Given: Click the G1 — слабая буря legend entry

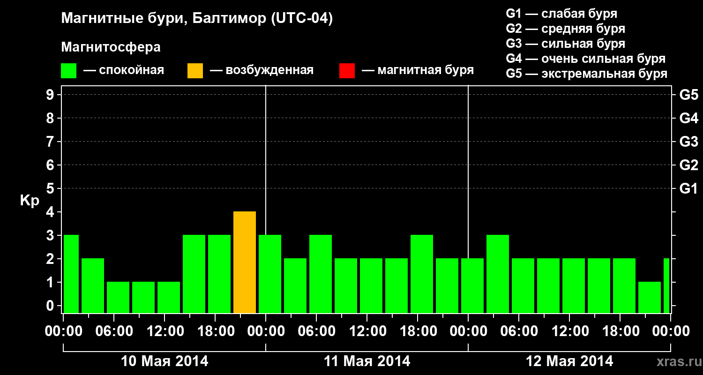Looking at the screenshot, I should tap(561, 14).
